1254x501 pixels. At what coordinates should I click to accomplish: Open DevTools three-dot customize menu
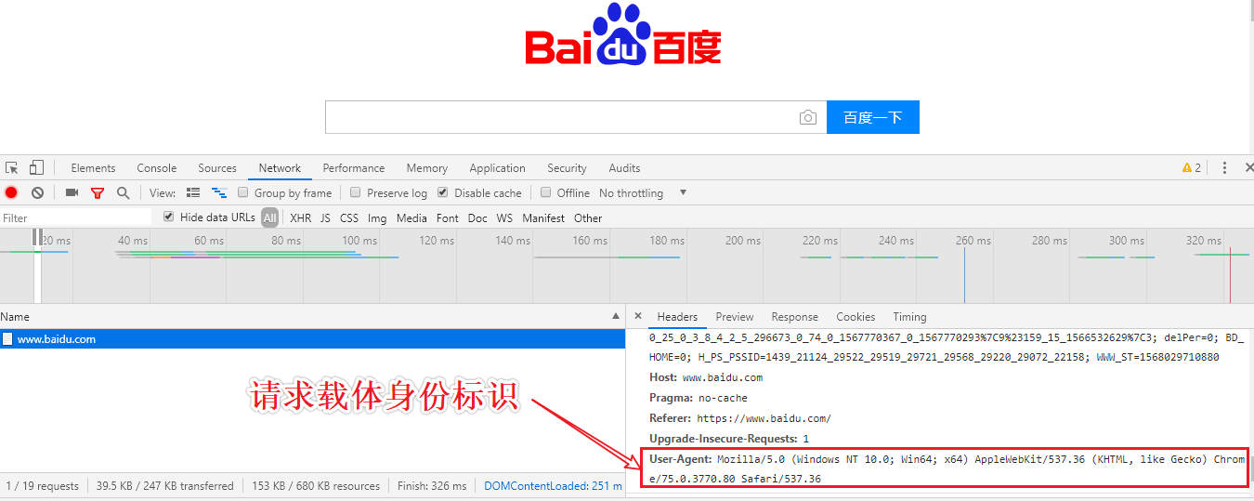1224,168
